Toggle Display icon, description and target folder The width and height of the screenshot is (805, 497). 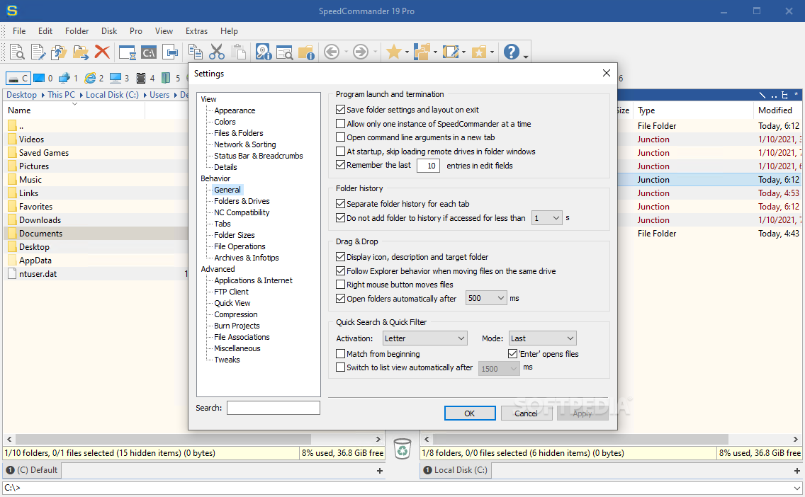pyautogui.click(x=340, y=257)
